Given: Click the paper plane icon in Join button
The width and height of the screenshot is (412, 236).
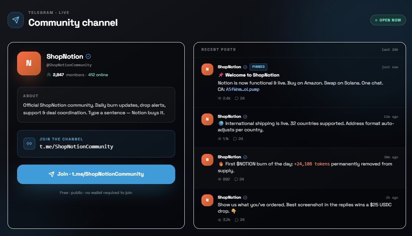Looking at the screenshot, I should [x=52, y=174].
